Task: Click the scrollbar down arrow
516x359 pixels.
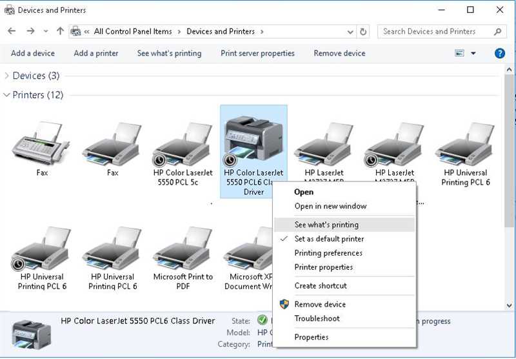Action: click(509, 305)
